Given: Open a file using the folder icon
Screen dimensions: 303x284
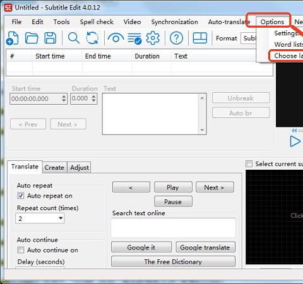Looking at the screenshot, I should 32,38.
